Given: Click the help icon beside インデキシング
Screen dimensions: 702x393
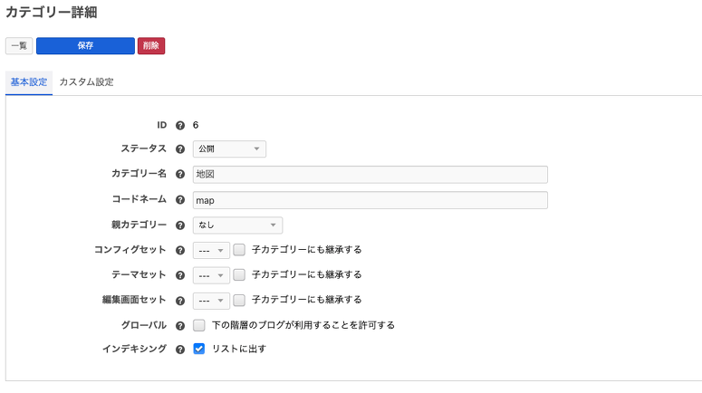Looking at the screenshot, I should [x=180, y=350].
